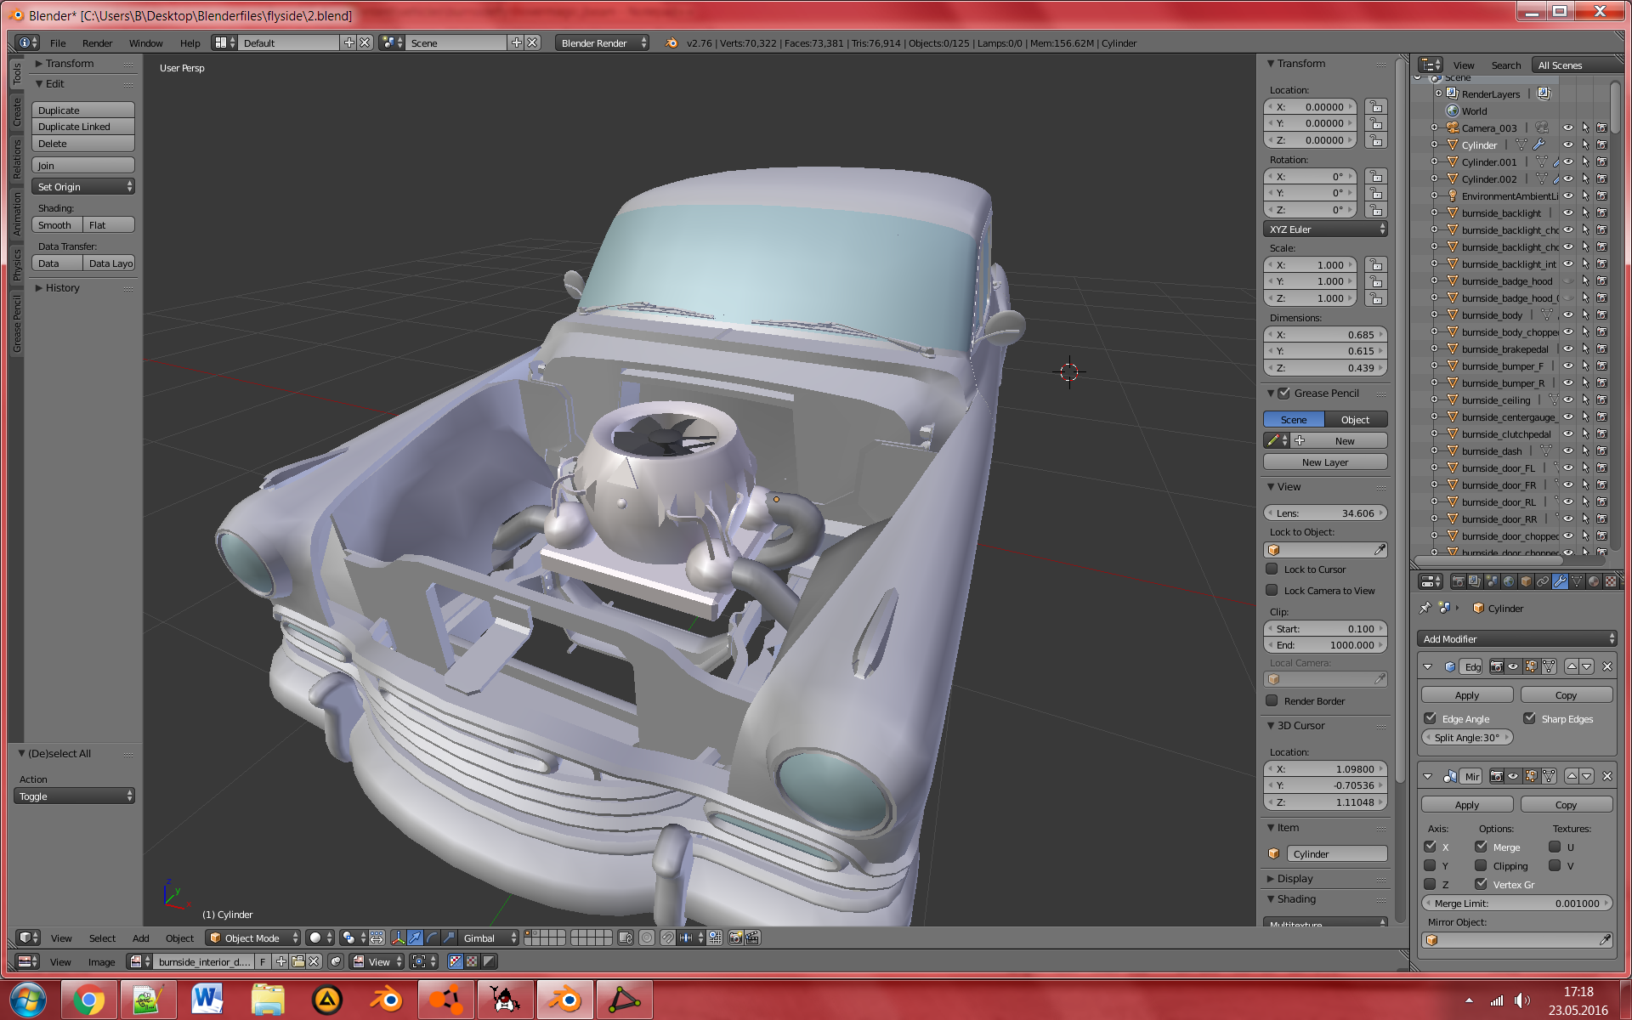1632x1020 pixels.
Task: Open the Render menu in top bar
Action: click(97, 43)
